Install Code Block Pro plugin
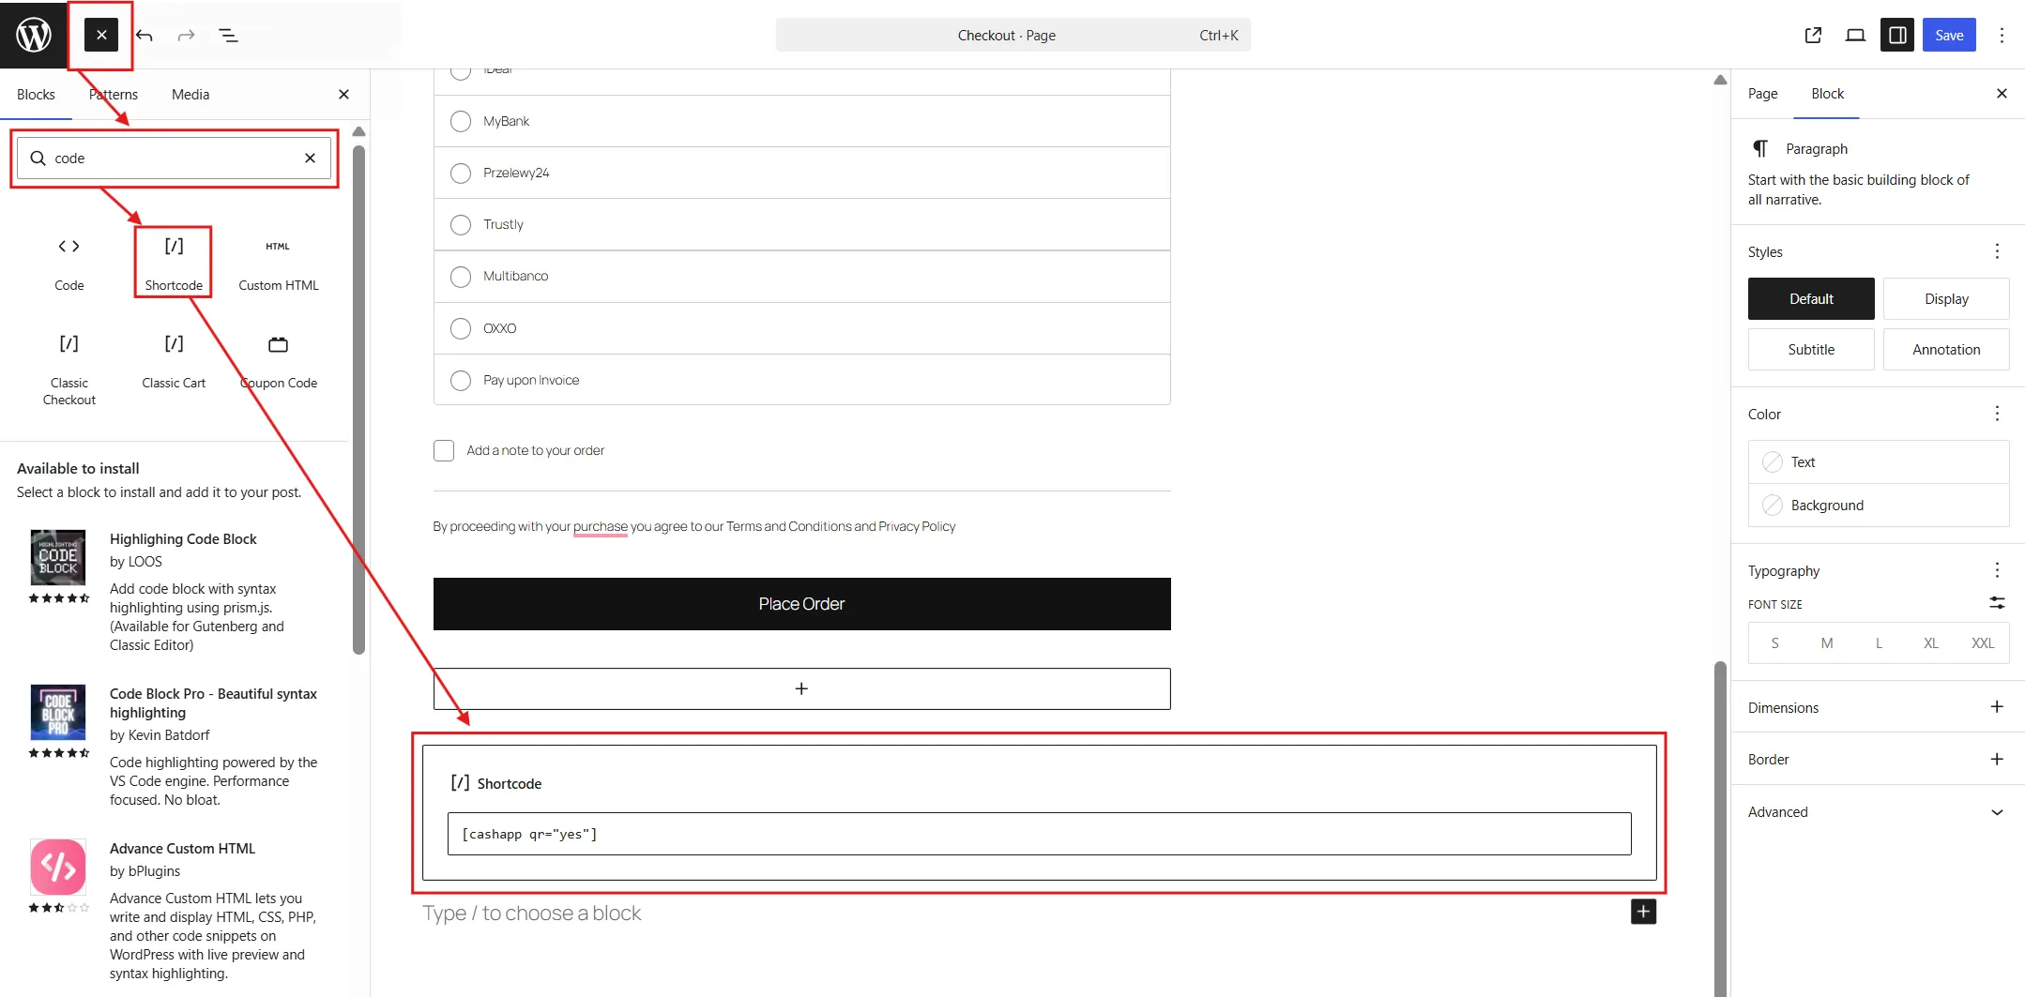This screenshot has width=2025, height=997. tap(174, 746)
